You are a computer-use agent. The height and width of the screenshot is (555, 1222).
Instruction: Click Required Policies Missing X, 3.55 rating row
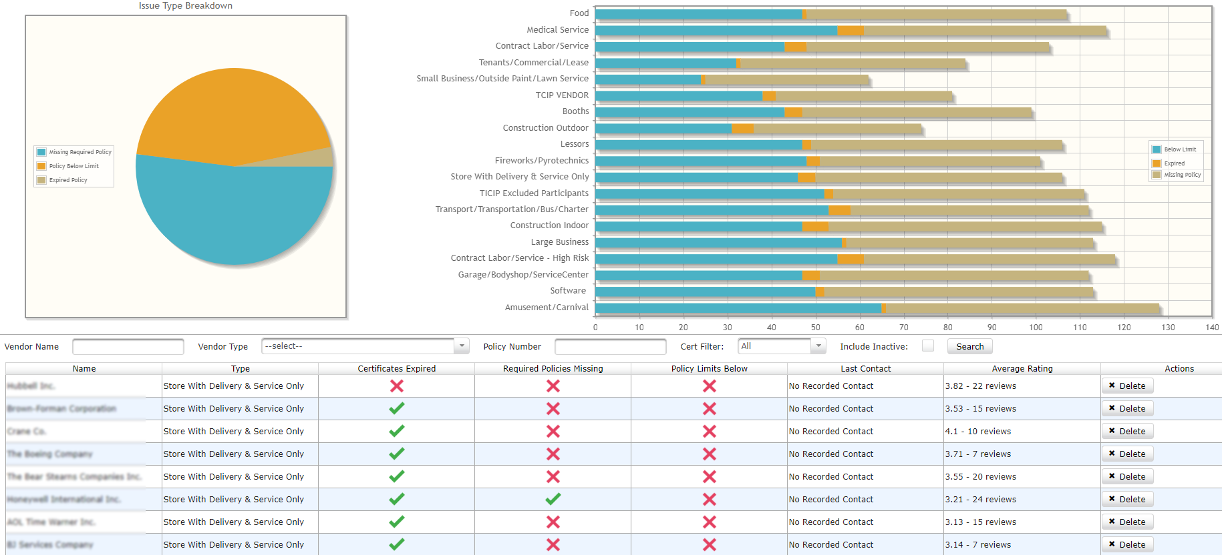pyautogui.click(x=553, y=477)
